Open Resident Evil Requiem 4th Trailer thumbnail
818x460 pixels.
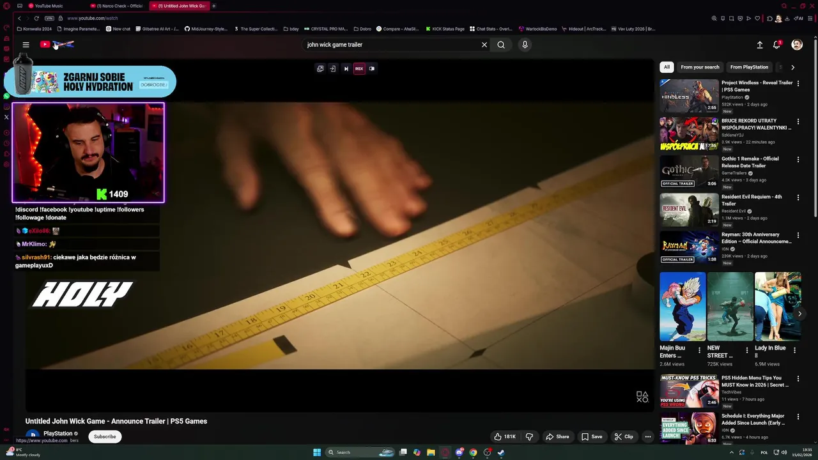(x=689, y=210)
